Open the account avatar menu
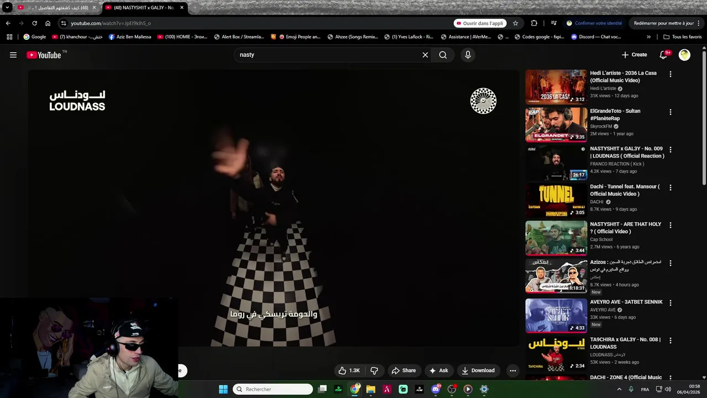The width and height of the screenshot is (707, 398). pyautogui.click(x=684, y=55)
